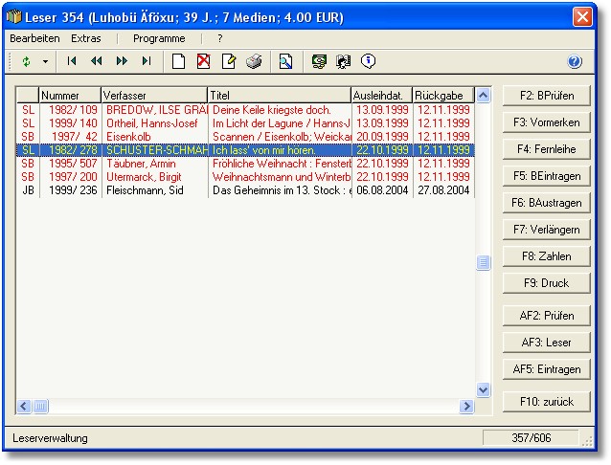Create new record with blank page icon
The width and height of the screenshot is (611, 465).
point(178,61)
